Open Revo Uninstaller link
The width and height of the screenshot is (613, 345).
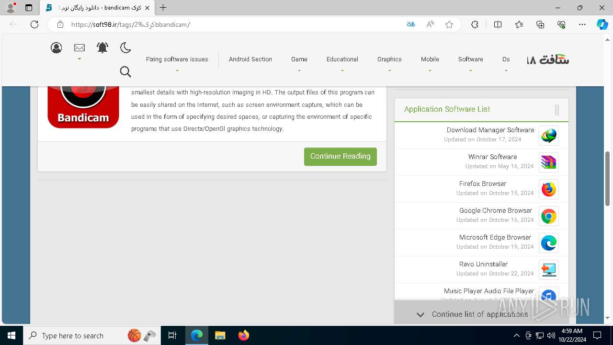[x=483, y=264]
